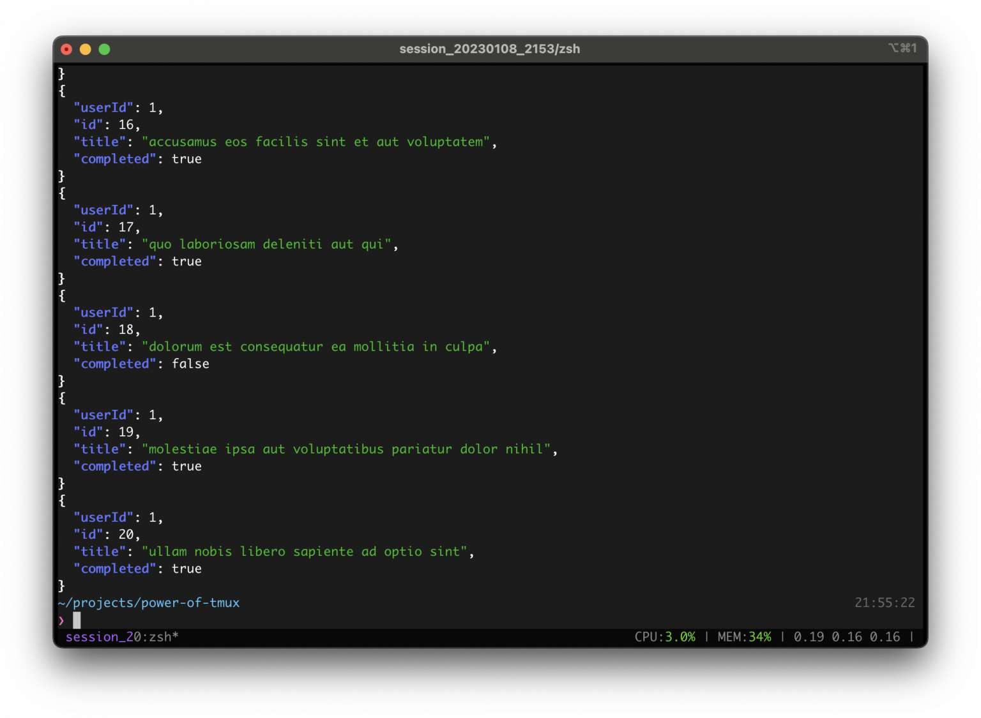Viewport: 981px width, 718px height.
Task: Click the "completed": false value
Action: coord(190,364)
